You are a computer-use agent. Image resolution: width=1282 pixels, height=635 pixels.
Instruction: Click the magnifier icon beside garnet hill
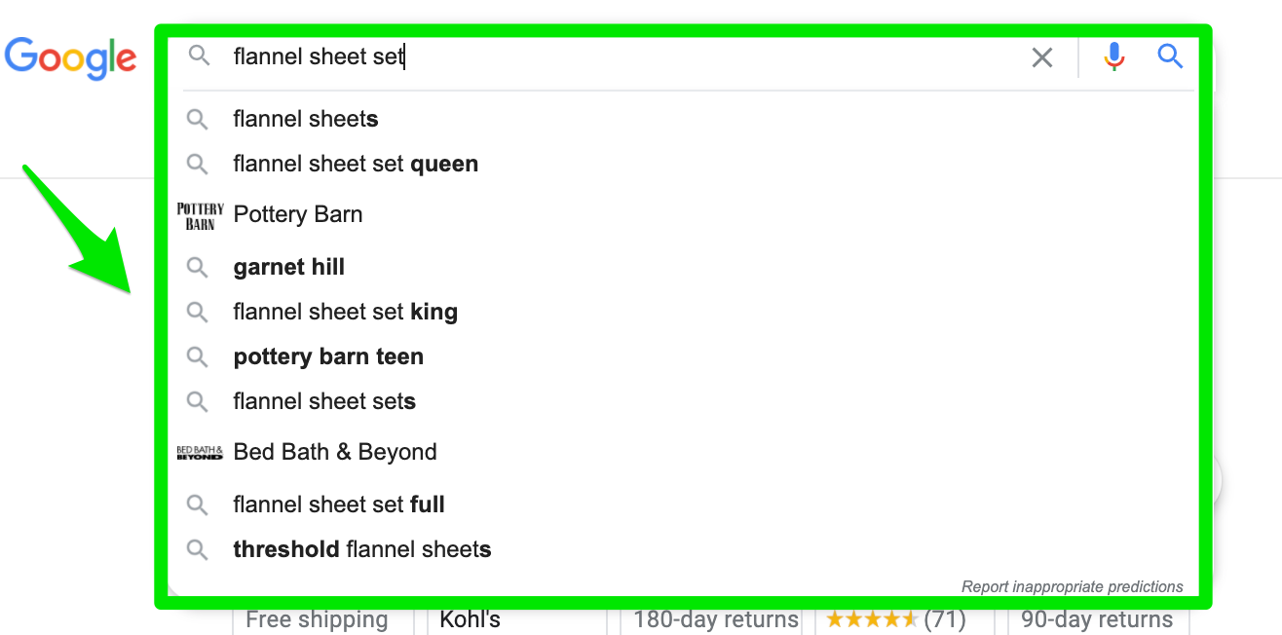pos(197,266)
